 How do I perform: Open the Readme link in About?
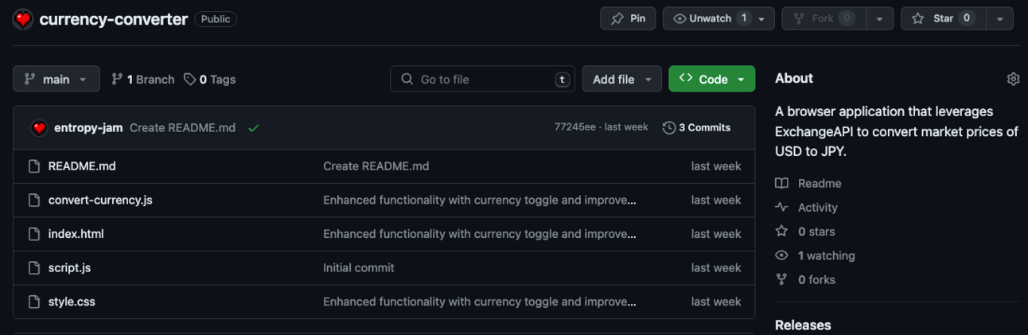[819, 184]
